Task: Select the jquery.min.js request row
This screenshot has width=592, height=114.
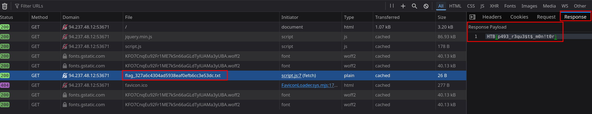Action: (x=138, y=37)
